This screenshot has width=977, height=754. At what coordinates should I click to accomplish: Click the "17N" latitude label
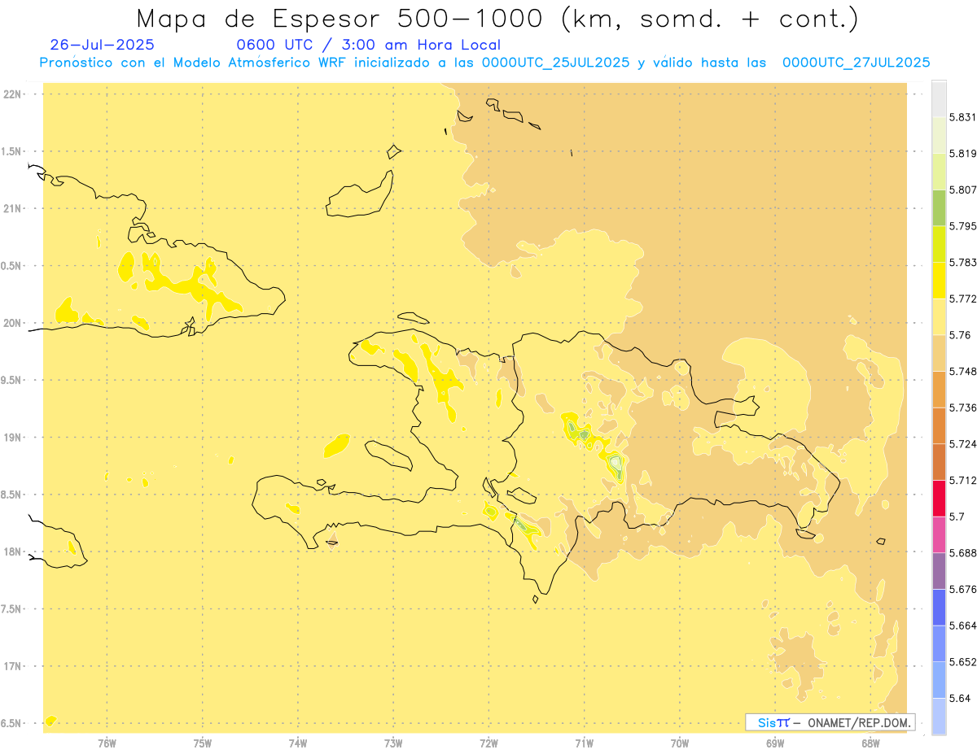coord(12,666)
